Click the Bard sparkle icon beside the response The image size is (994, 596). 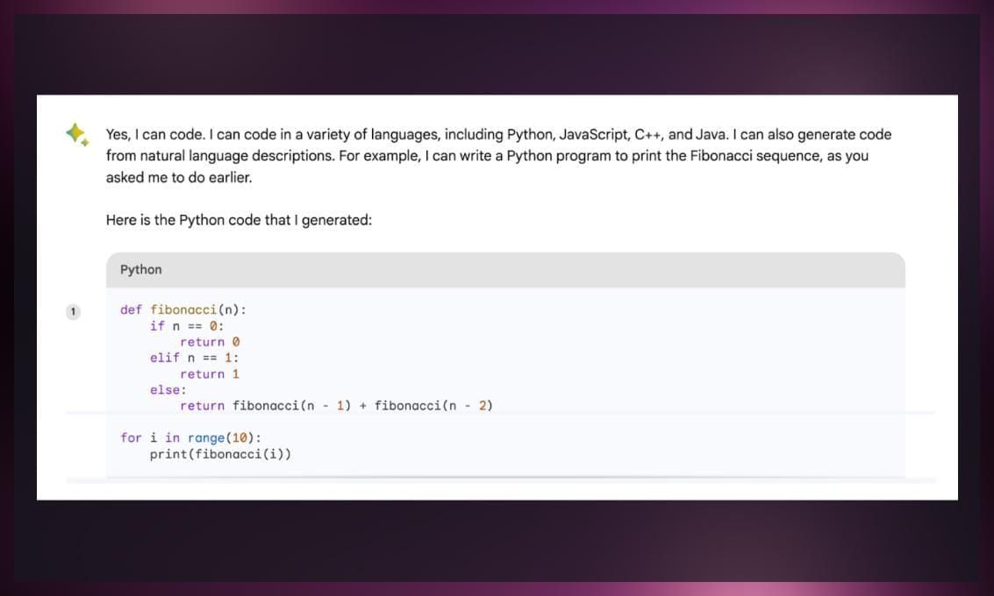coord(77,134)
